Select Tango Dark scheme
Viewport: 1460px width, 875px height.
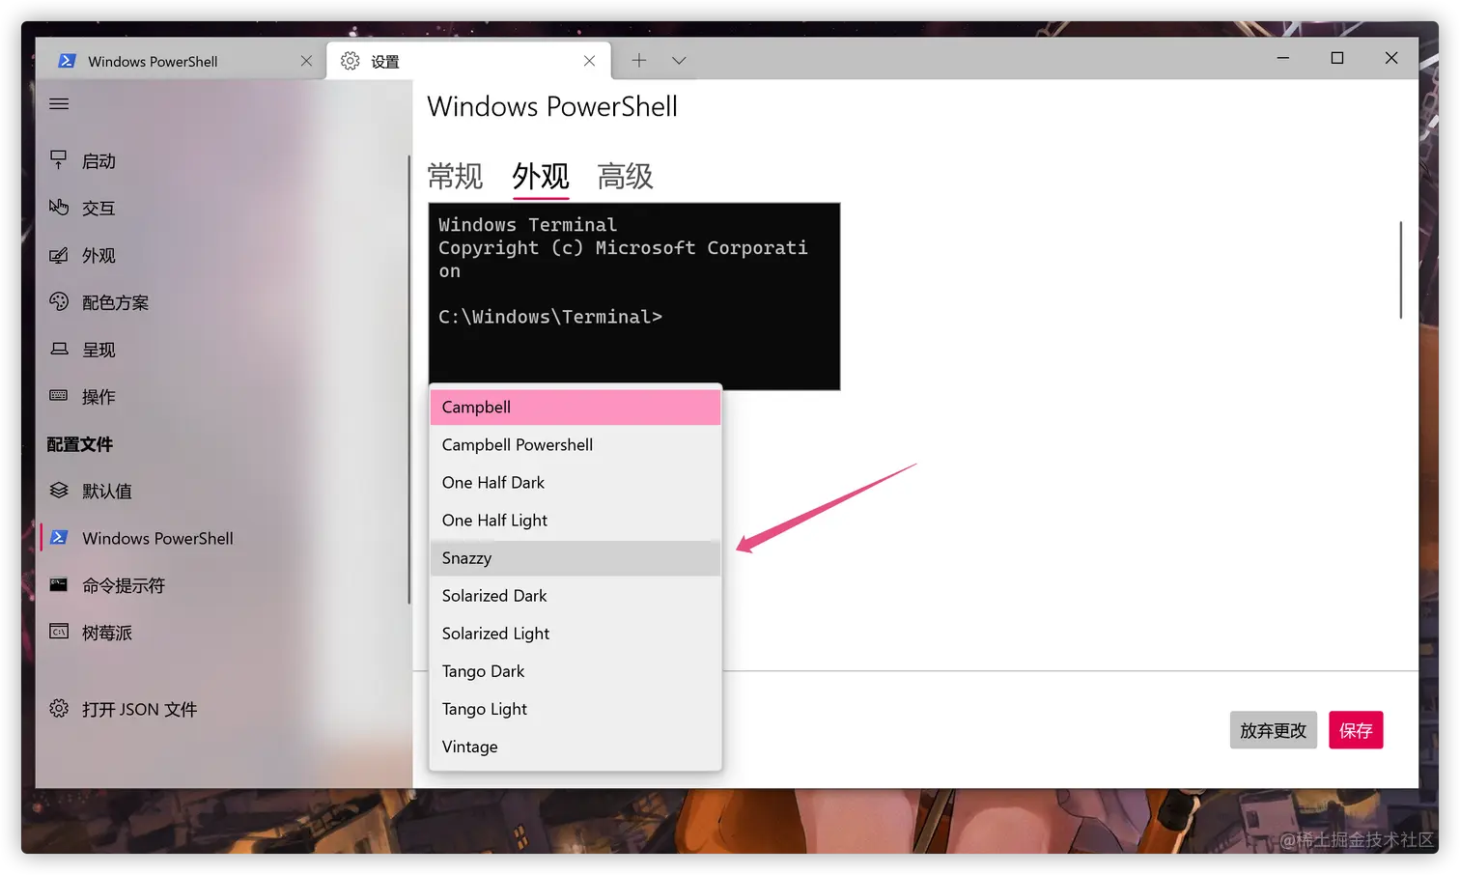[576, 670]
